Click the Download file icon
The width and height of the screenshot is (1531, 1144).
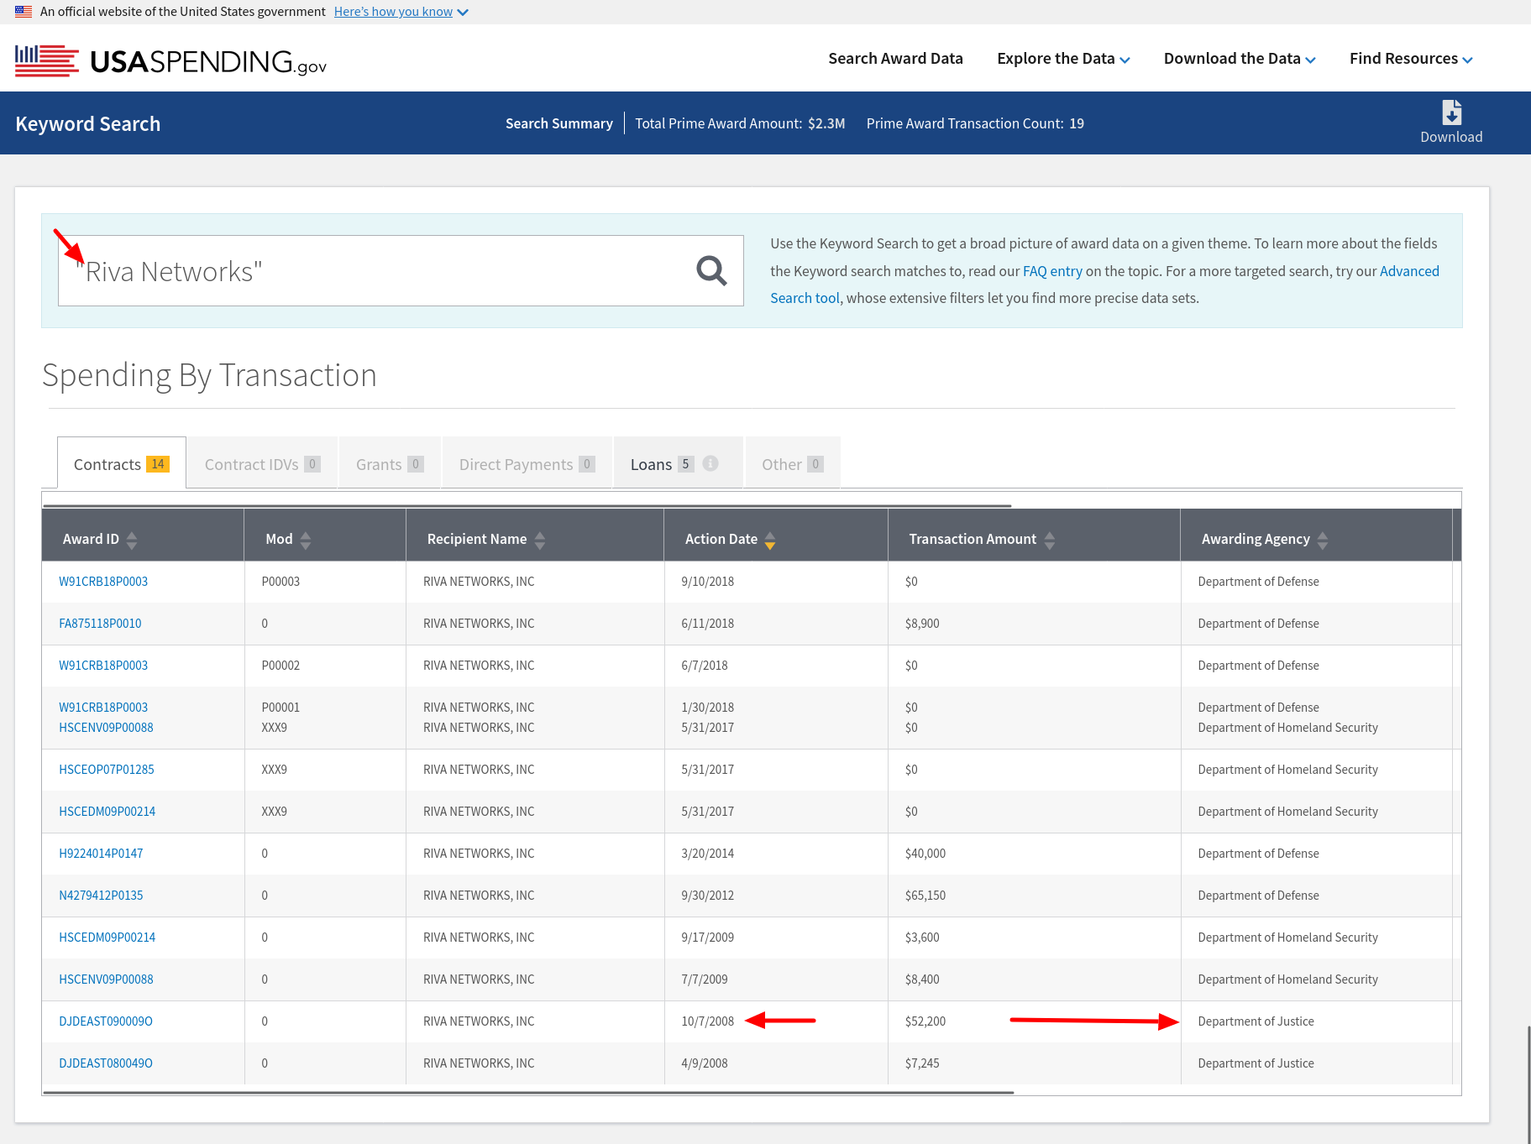1451,112
